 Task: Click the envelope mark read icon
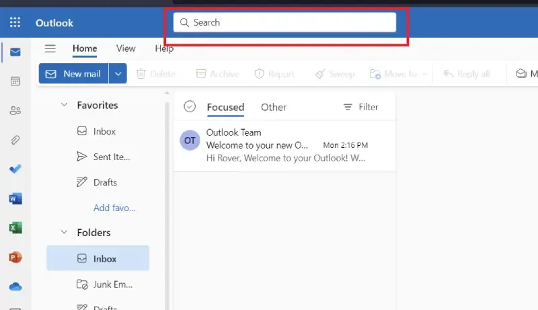(521, 74)
